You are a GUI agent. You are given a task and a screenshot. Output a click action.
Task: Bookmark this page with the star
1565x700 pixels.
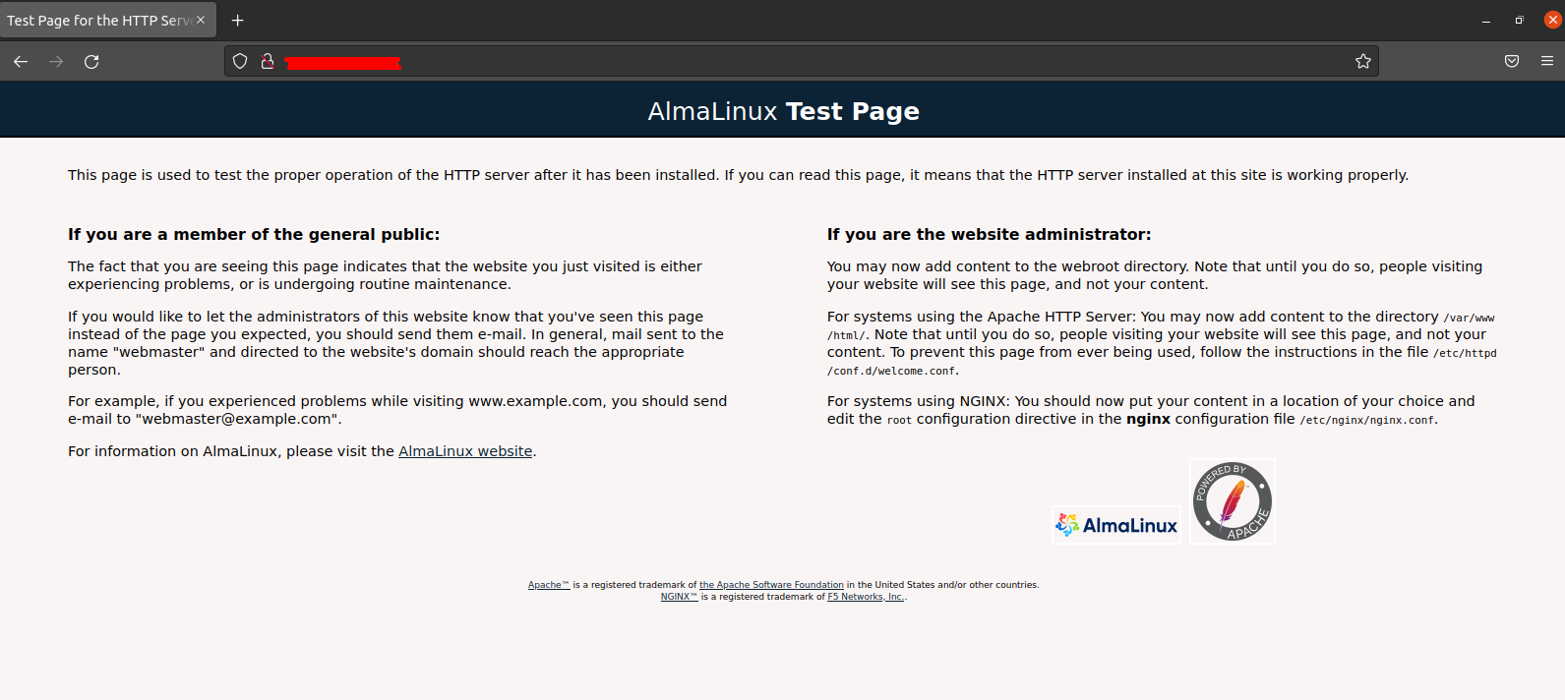click(x=1362, y=61)
